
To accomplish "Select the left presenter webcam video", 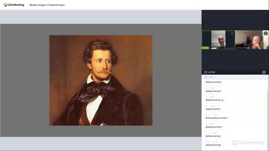I will (218, 40).
